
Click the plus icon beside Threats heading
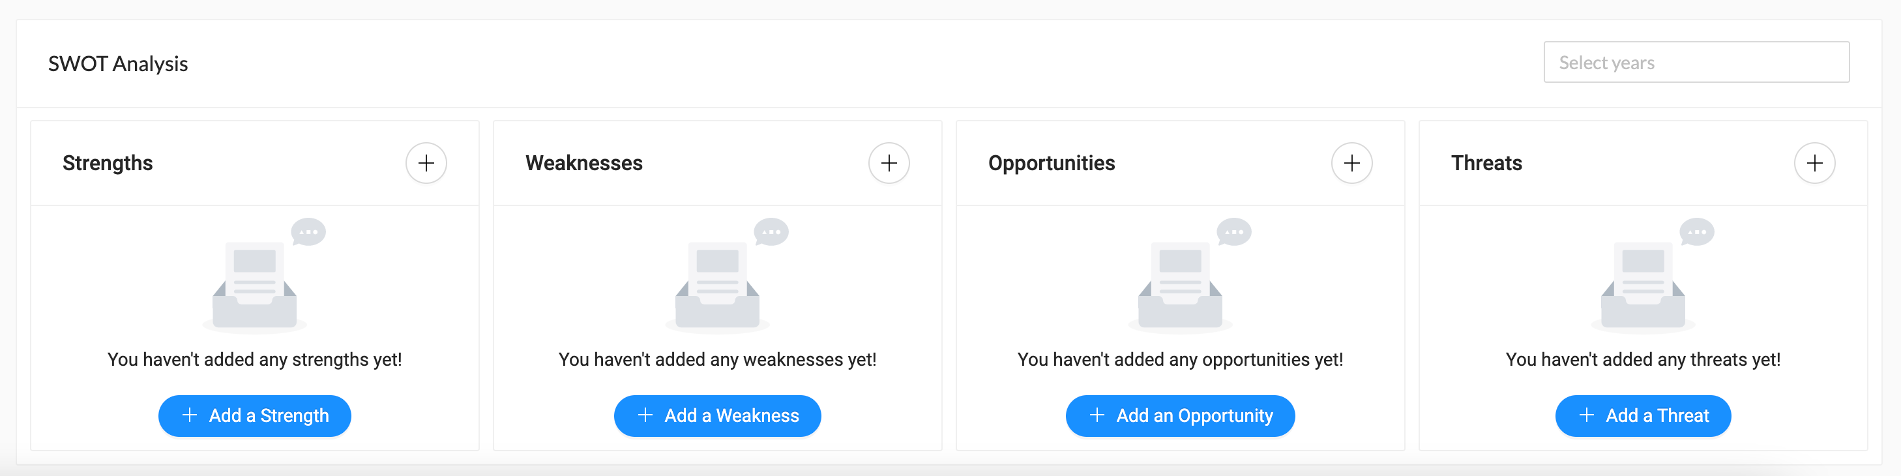tap(1814, 163)
